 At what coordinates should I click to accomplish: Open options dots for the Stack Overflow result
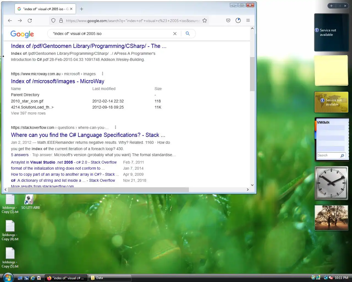116,127
